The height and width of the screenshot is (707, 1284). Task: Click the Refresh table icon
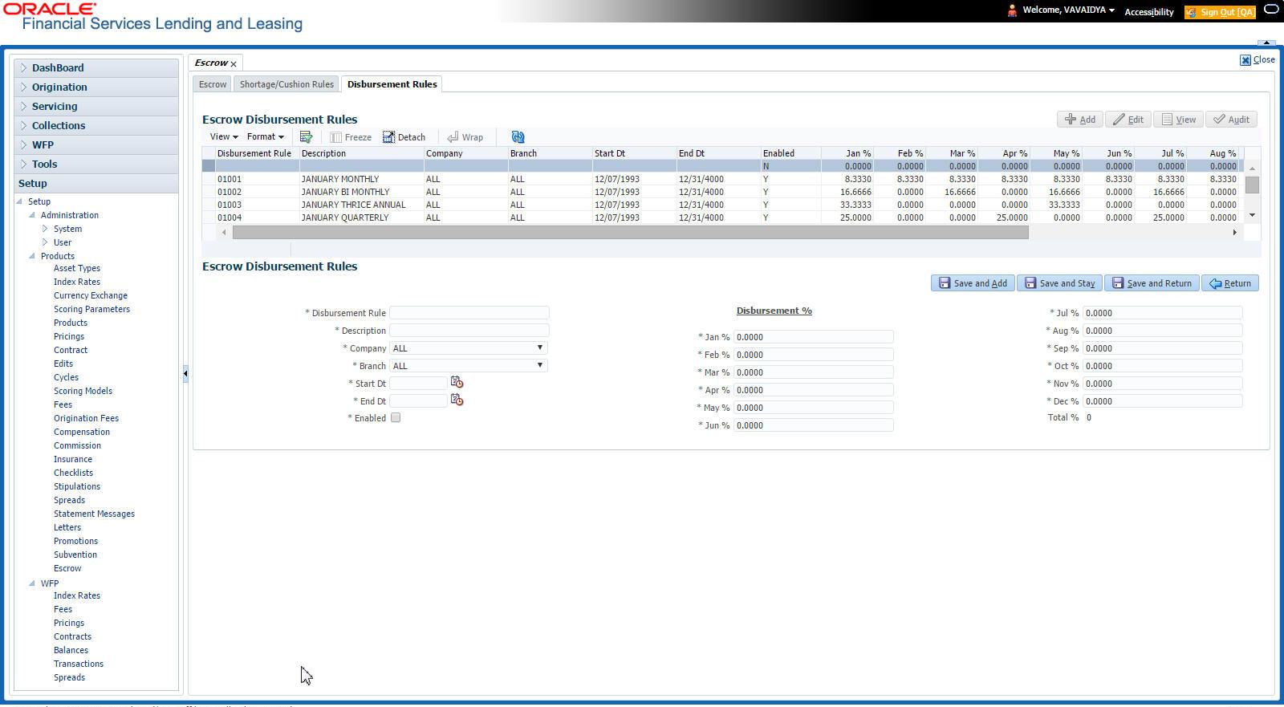518,137
